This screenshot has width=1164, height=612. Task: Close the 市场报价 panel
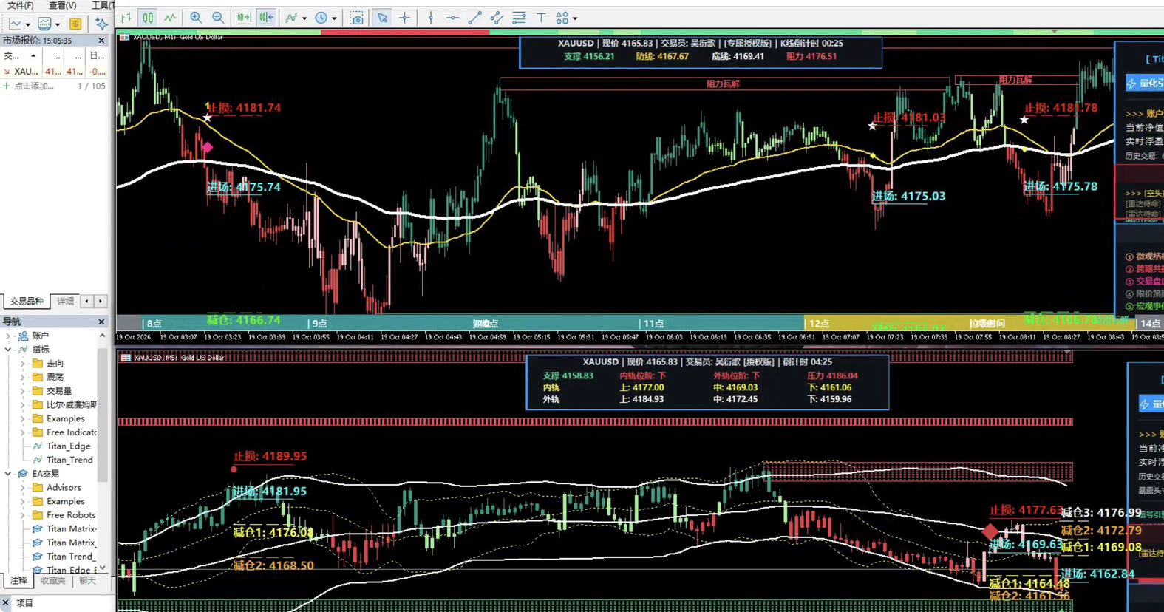pos(102,41)
